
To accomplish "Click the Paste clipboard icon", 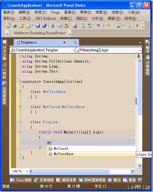I will coord(66,26).
